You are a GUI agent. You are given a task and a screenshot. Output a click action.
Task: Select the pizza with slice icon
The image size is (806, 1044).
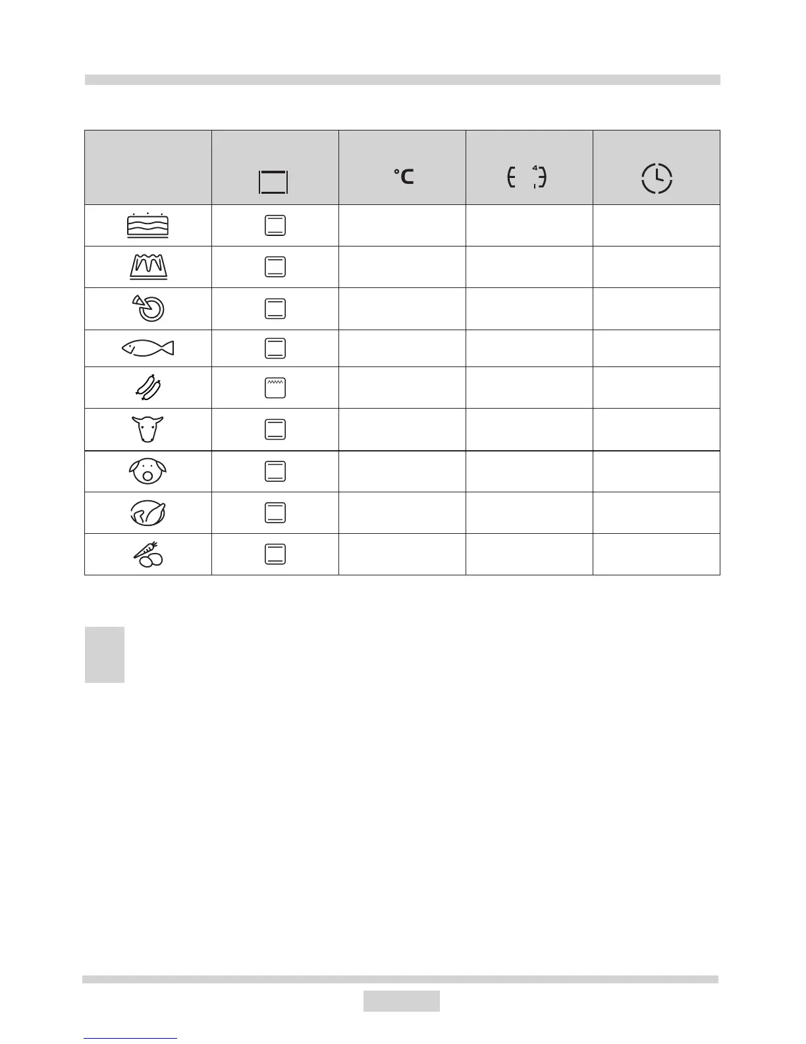149,308
